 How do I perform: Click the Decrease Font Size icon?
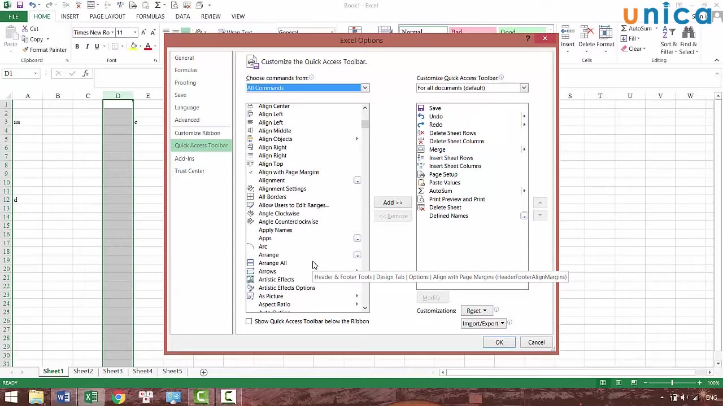[x=153, y=32]
